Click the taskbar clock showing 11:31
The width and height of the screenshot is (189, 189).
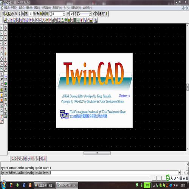(x=183, y=185)
